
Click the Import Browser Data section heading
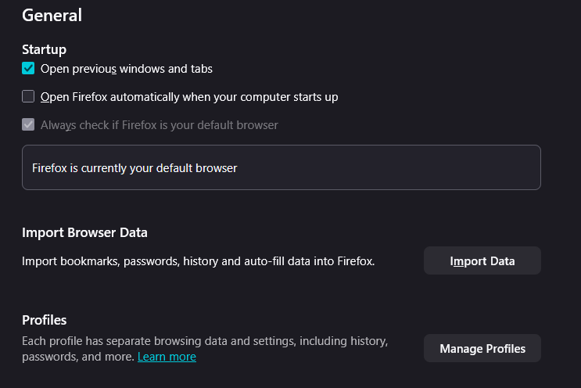pyautogui.click(x=84, y=232)
